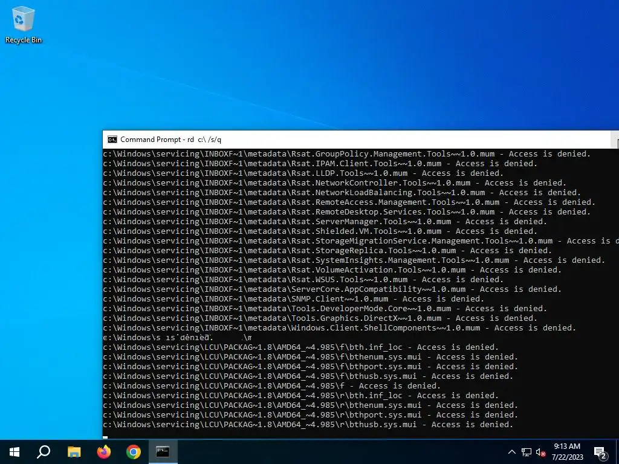Click the r\bthport.sys.mui output line
This screenshot has height=464, width=619.
311,414
